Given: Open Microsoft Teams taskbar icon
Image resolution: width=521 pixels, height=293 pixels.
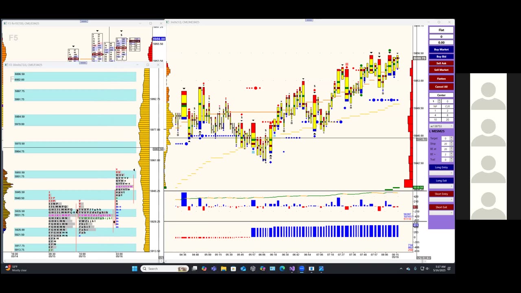Looking at the screenshot, I should pos(214,269).
